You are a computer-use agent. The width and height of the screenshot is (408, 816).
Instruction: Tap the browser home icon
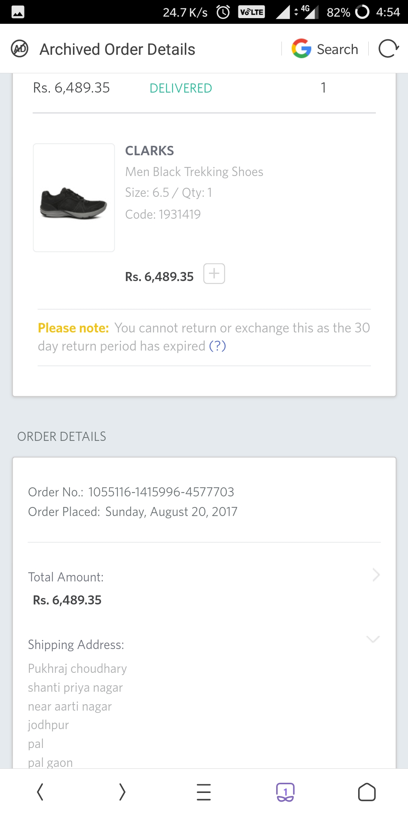tap(366, 792)
